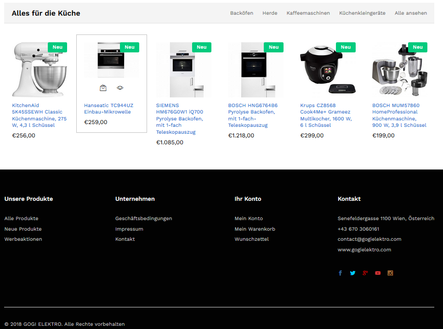
Task: Click the Ihr Konto footer heading
Action: point(248,199)
